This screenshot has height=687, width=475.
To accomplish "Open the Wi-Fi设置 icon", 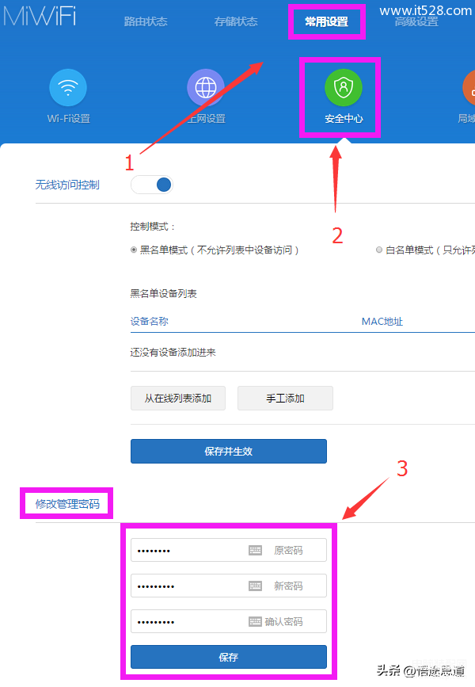I will point(68,88).
